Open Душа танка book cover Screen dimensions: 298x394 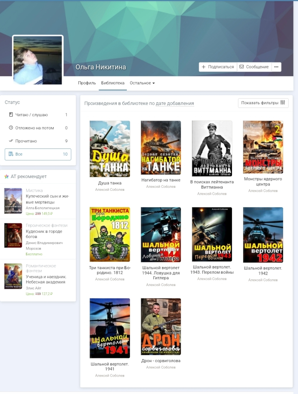tap(110, 149)
